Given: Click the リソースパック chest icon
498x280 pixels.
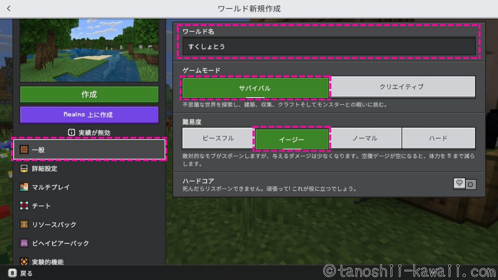Looking at the screenshot, I should tap(24, 224).
